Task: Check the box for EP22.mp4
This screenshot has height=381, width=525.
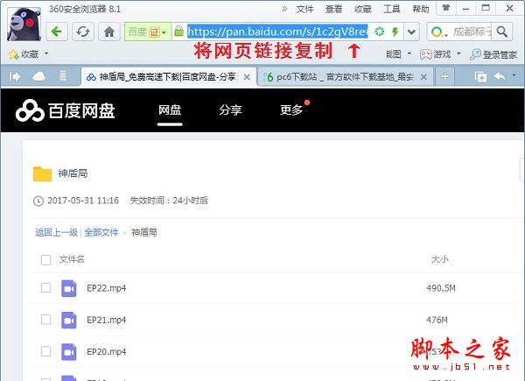Action: point(45,288)
